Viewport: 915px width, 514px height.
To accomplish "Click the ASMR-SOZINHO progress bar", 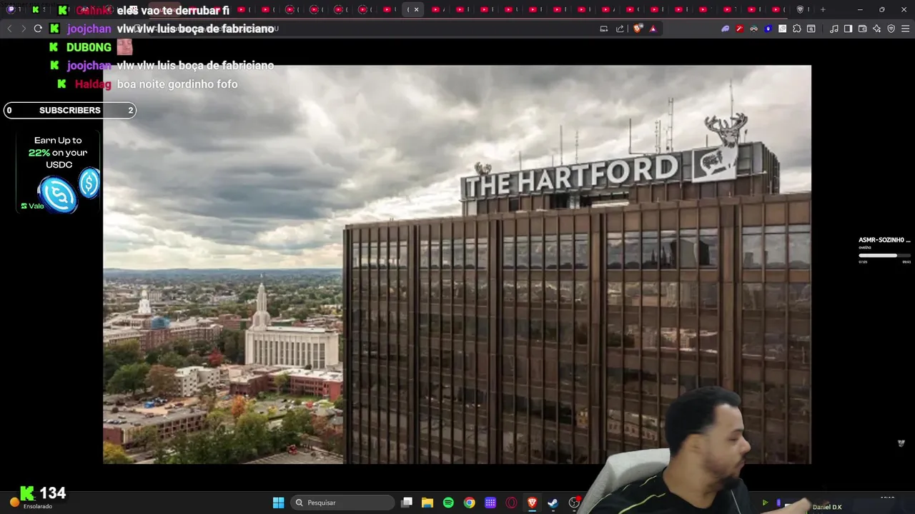I will [884, 256].
